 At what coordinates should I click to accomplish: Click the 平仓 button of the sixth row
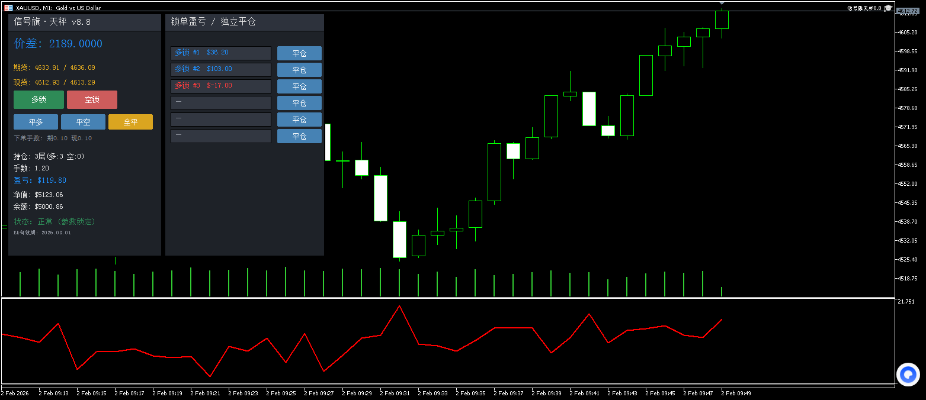[x=299, y=136]
